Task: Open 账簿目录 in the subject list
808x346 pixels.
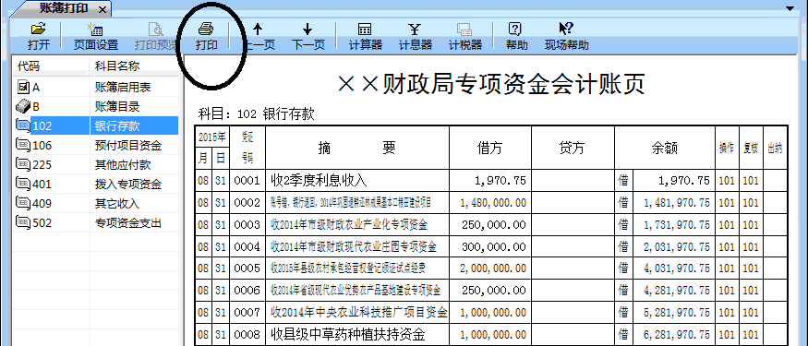Action: coord(117,107)
